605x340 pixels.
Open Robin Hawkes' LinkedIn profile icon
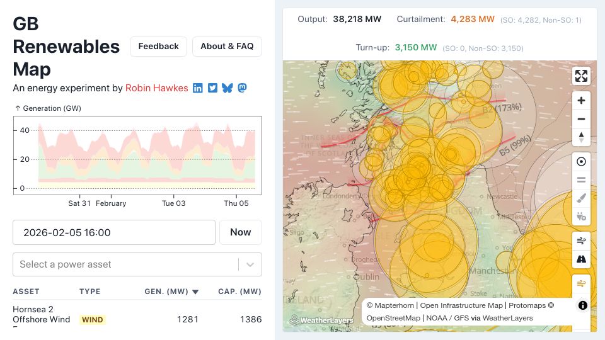[197, 88]
